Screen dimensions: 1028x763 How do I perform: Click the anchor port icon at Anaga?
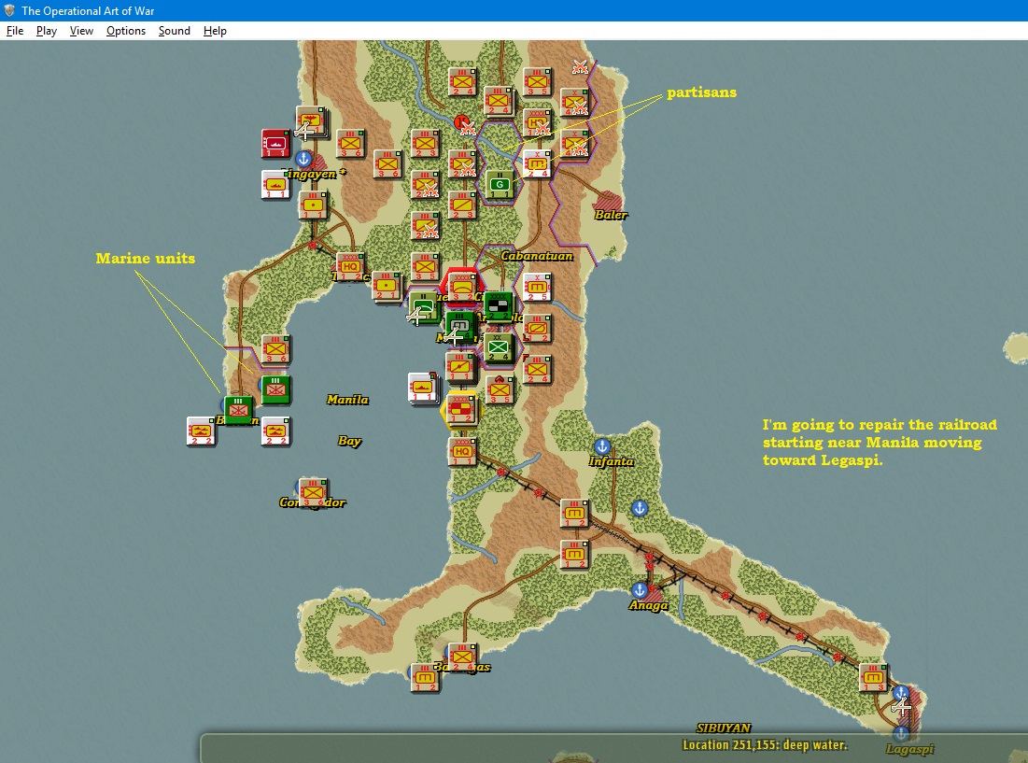[x=640, y=589]
